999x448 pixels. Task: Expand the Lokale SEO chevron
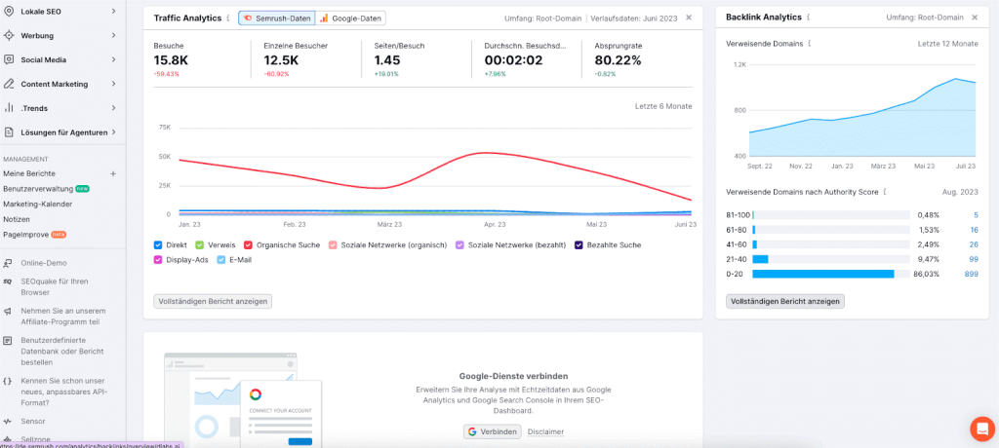click(113, 11)
